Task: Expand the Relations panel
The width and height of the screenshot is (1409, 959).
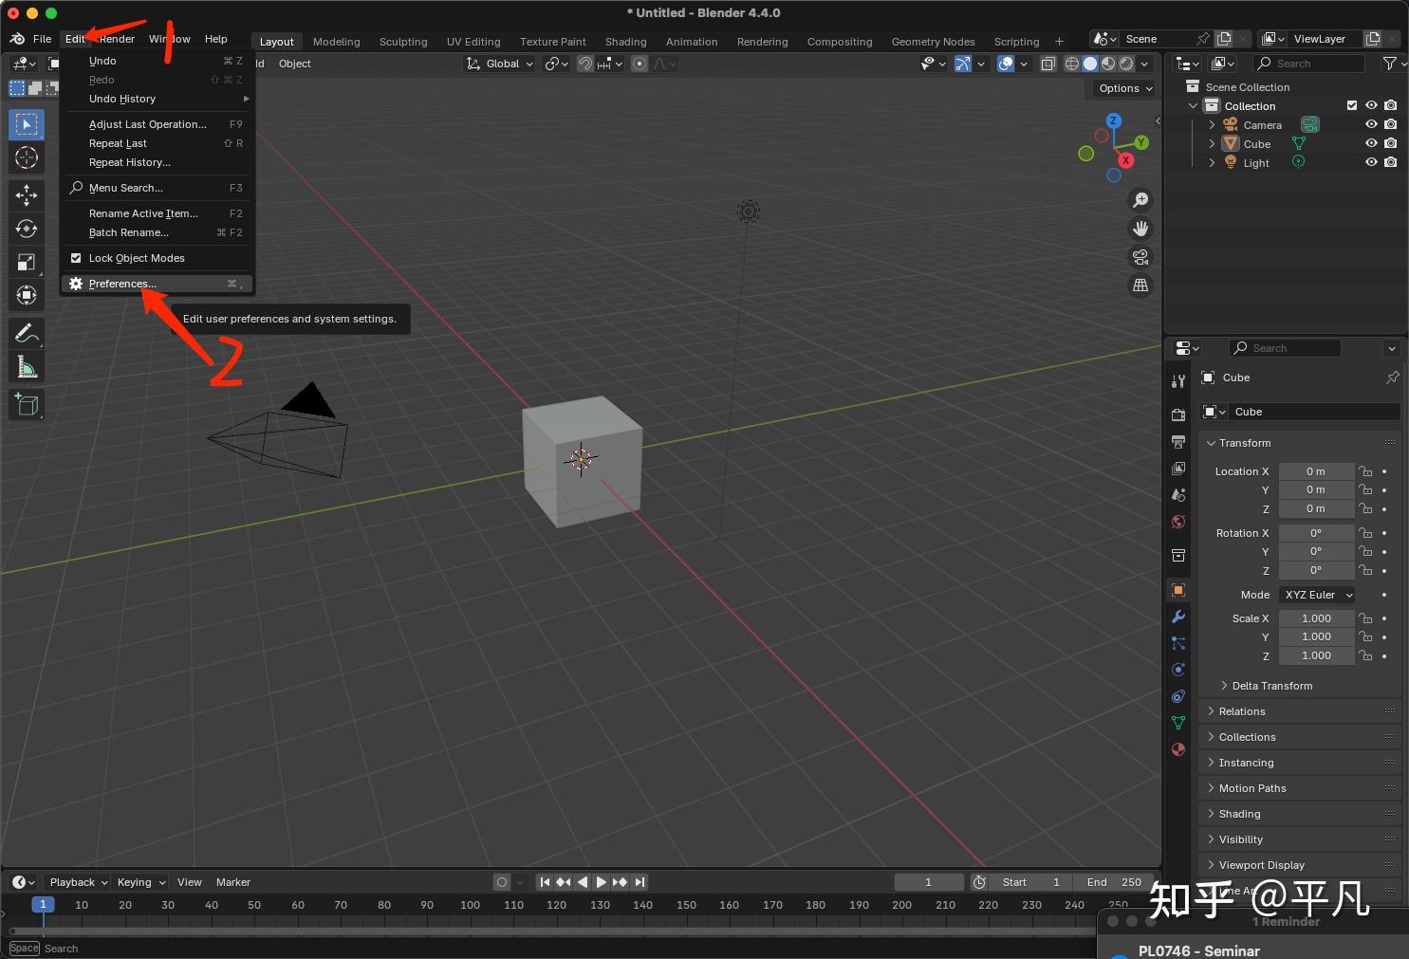Action: (x=1242, y=711)
